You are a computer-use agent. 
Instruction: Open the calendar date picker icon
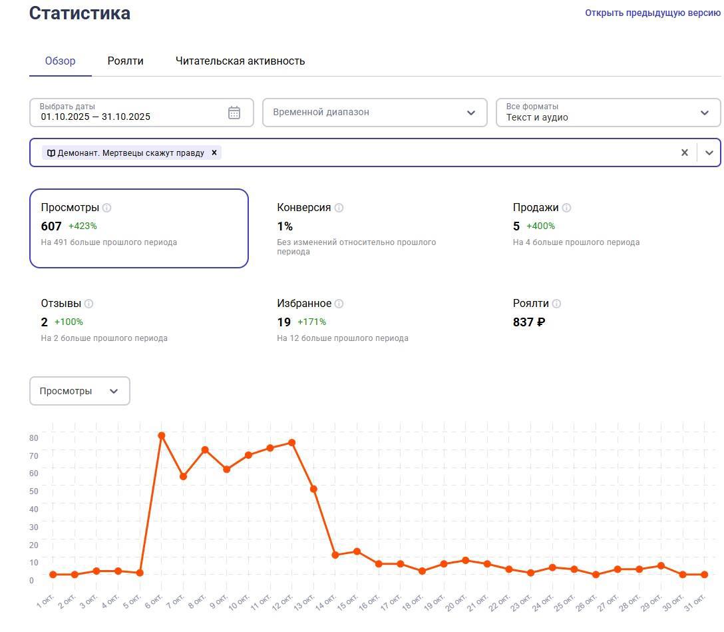(234, 113)
